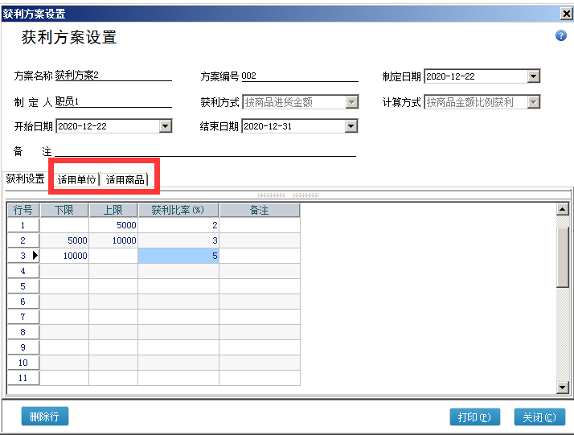Open the 适用商品 tab
The width and height of the screenshot is (574, 435).
pyautogui.click(x=125, y=180)
